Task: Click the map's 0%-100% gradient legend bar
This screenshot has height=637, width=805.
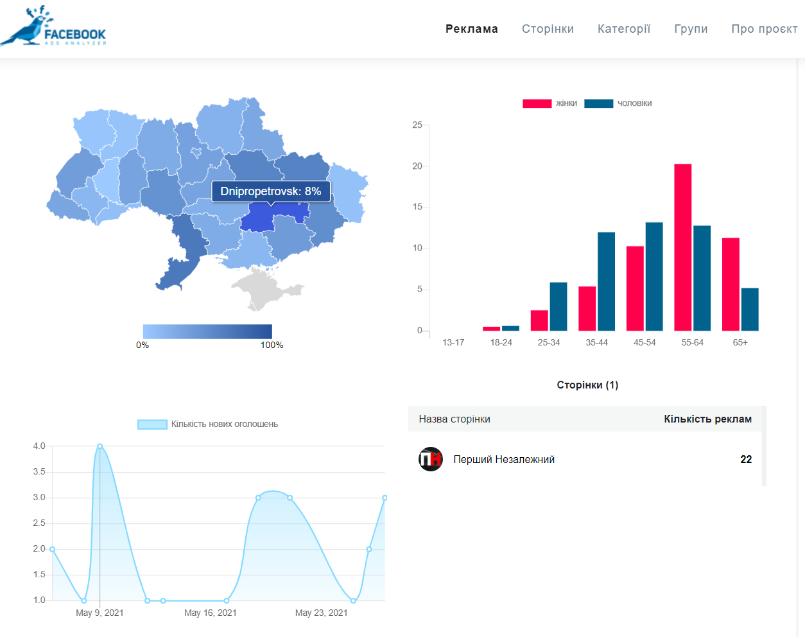Action: click(207, 331)
